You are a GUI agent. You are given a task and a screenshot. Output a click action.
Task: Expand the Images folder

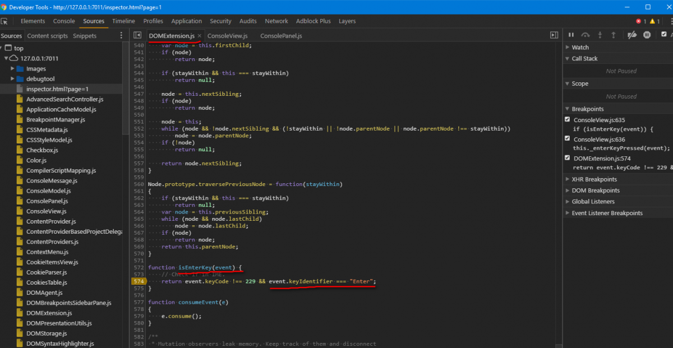click(13, 69)
